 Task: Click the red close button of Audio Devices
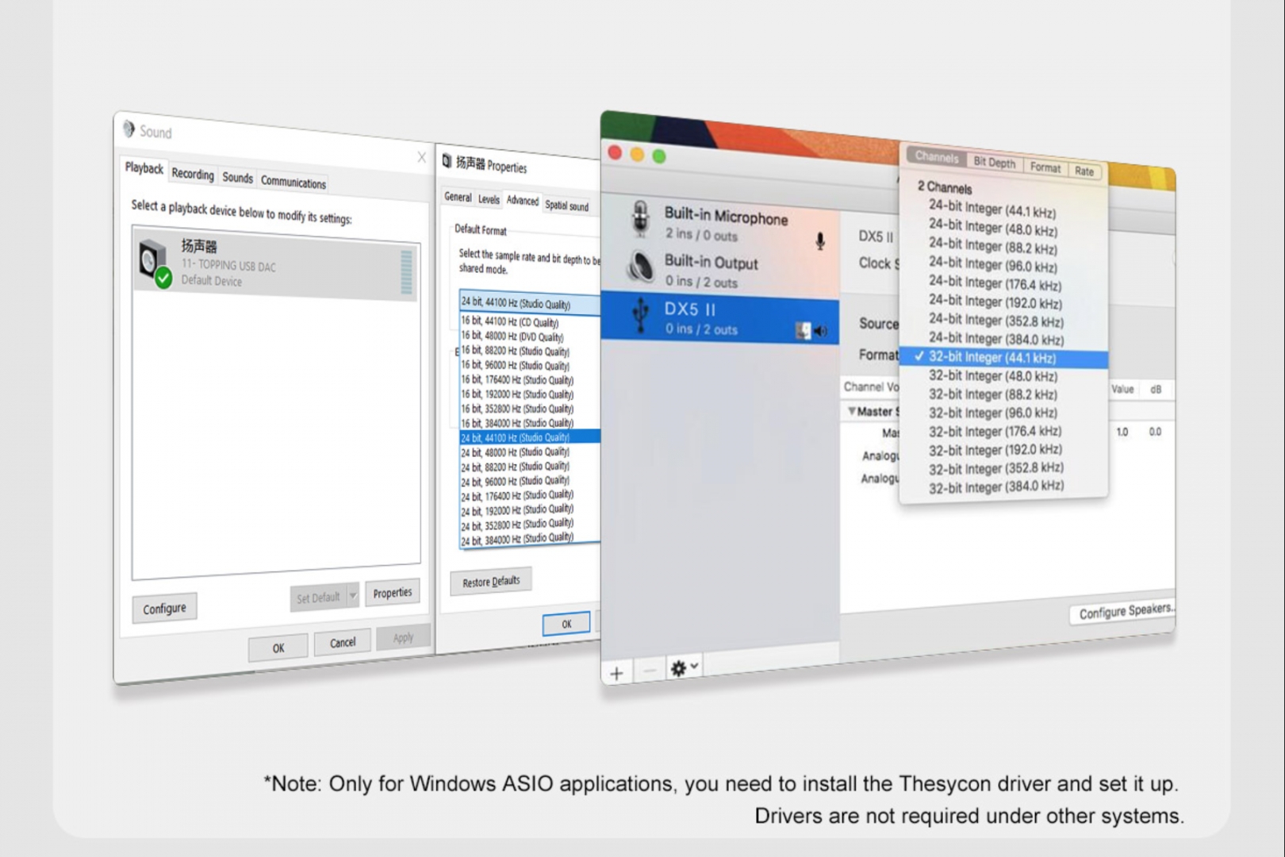pyautogui.click(x=615, y=152)
